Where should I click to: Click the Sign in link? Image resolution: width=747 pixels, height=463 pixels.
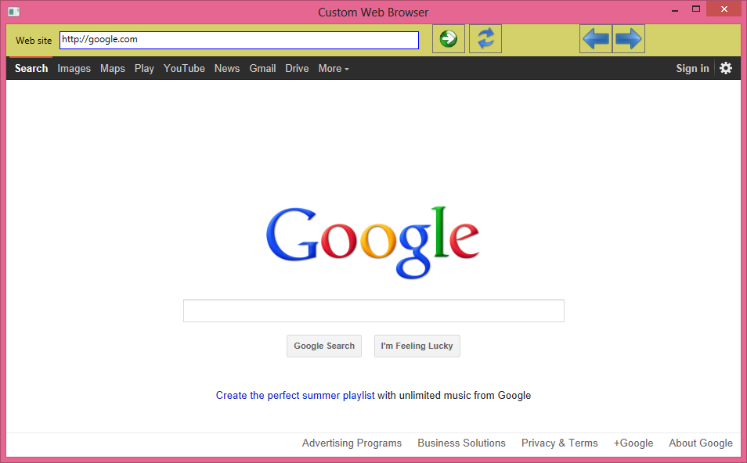tap(692, 69)
